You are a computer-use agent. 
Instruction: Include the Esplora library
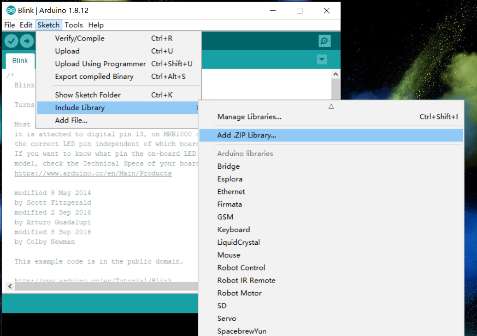pos(331,179)
